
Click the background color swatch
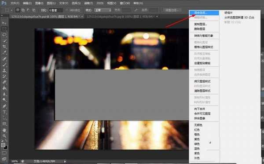6,148
